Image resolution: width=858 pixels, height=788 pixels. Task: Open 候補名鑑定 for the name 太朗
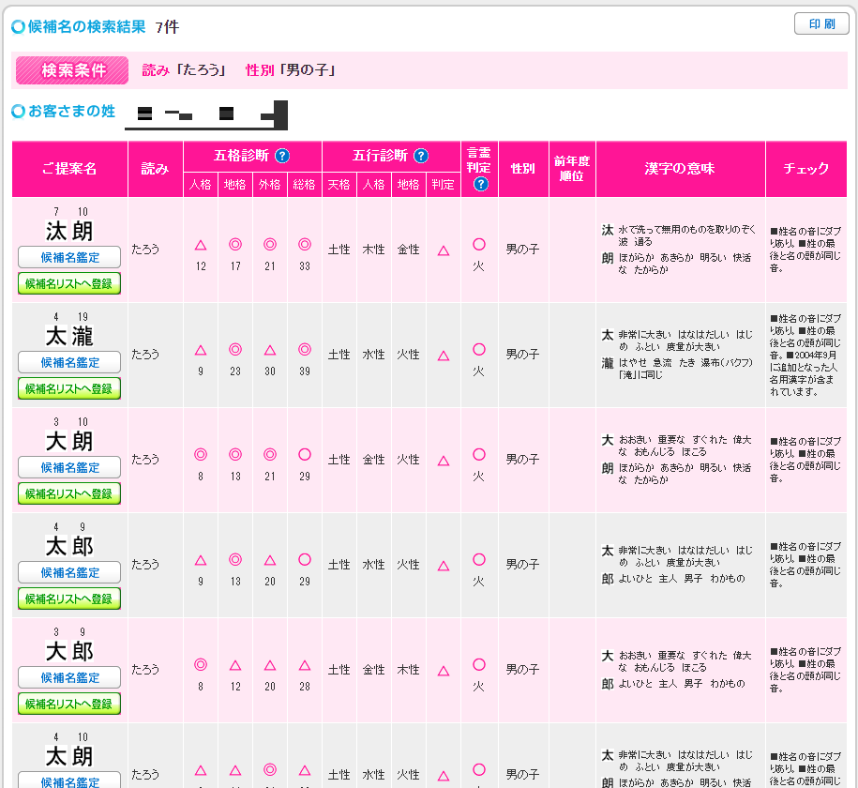(69, 780)
